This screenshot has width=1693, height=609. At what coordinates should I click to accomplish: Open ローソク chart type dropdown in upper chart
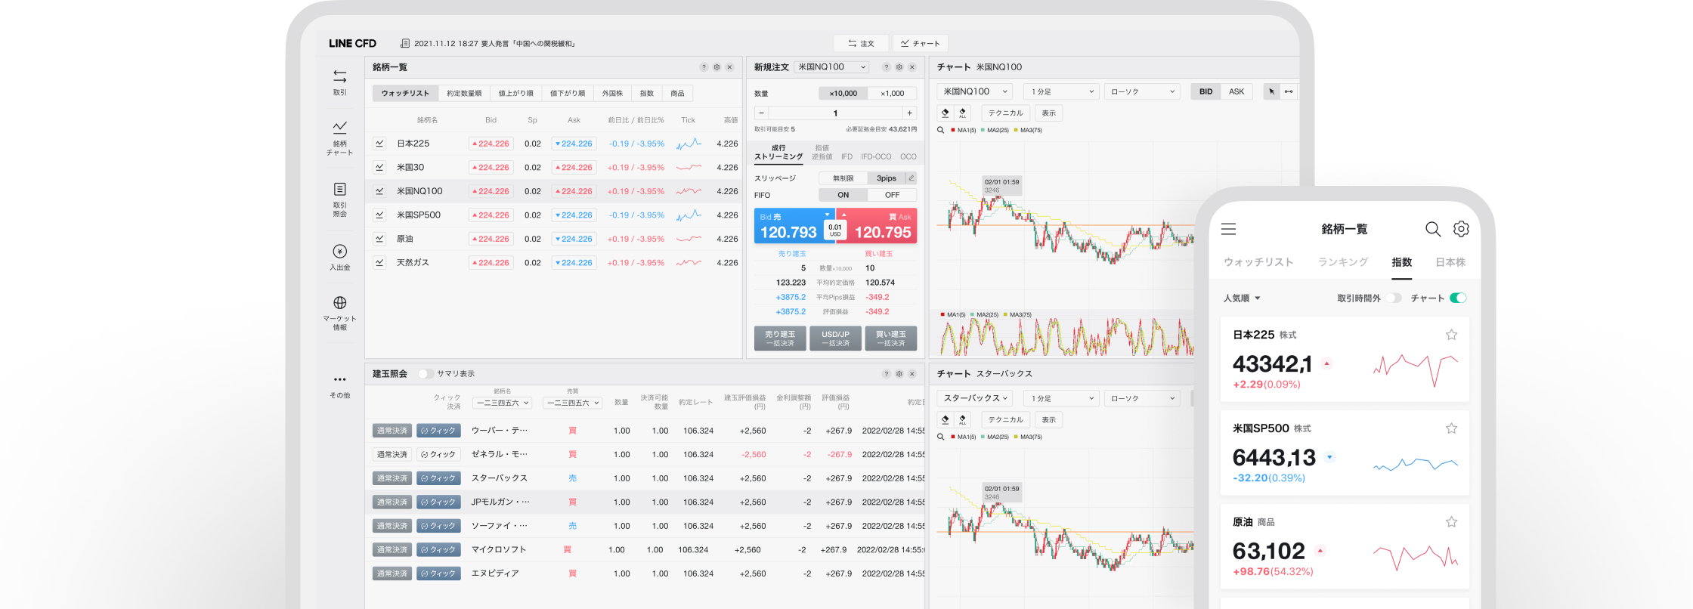[1142, 91]
